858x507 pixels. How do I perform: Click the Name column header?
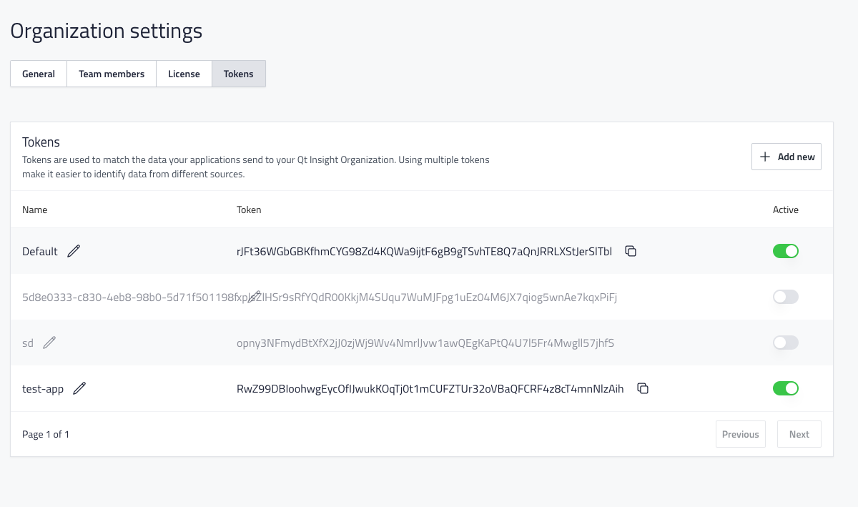coord(35,210)
